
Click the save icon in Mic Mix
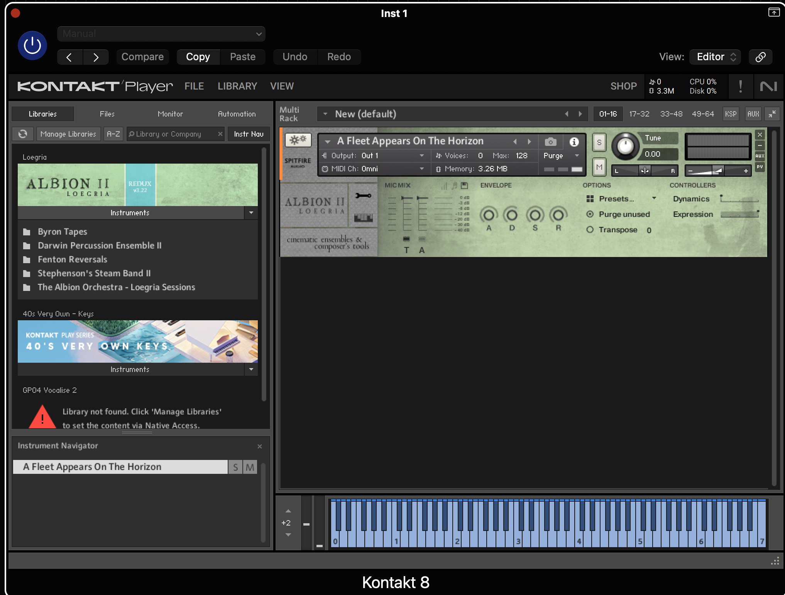pos(464,186)
